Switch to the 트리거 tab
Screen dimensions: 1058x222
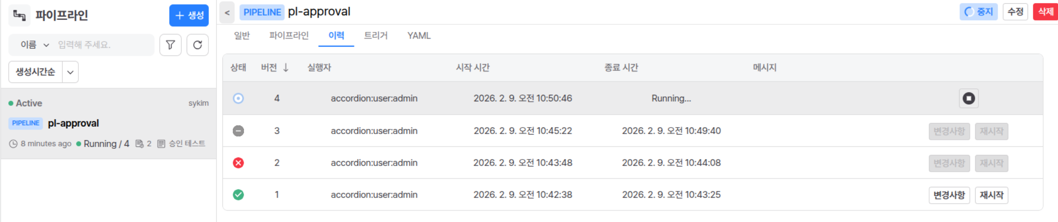coord(376,36)
